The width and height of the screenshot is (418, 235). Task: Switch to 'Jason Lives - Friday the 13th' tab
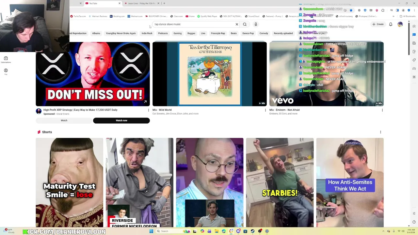pos(141,3)
